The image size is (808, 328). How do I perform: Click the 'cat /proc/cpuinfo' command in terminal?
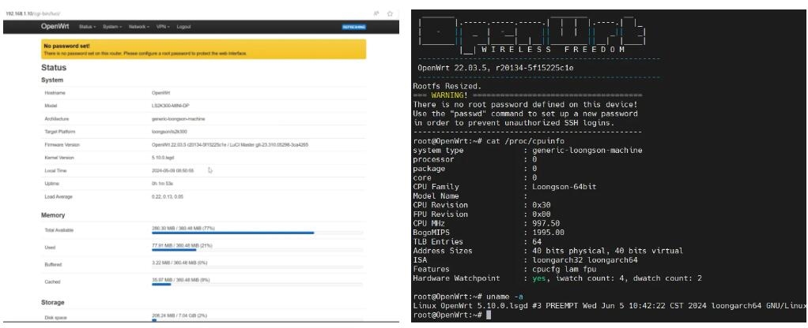(524, 141)
